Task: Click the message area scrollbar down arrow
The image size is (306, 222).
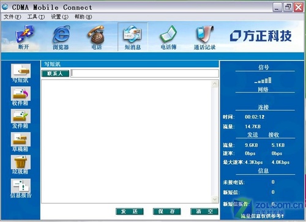Action: [215, 199]
